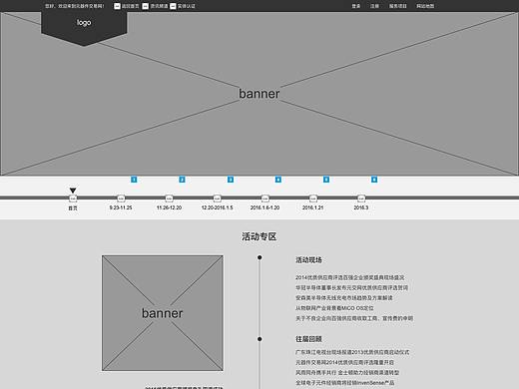
Task: Open the 资讯频道 link
Action: click(x=159, y=6)
